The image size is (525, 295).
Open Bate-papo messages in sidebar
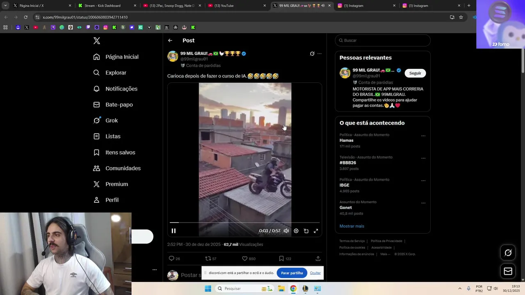113,104
